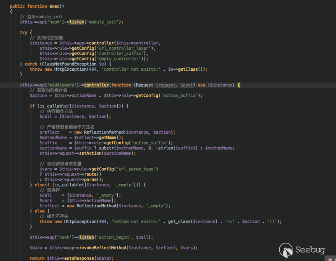The width and height of the screenshot is (336, 261).
Task: Click the Seebug ladybug logo icon
Action: (x=286, y=250)
